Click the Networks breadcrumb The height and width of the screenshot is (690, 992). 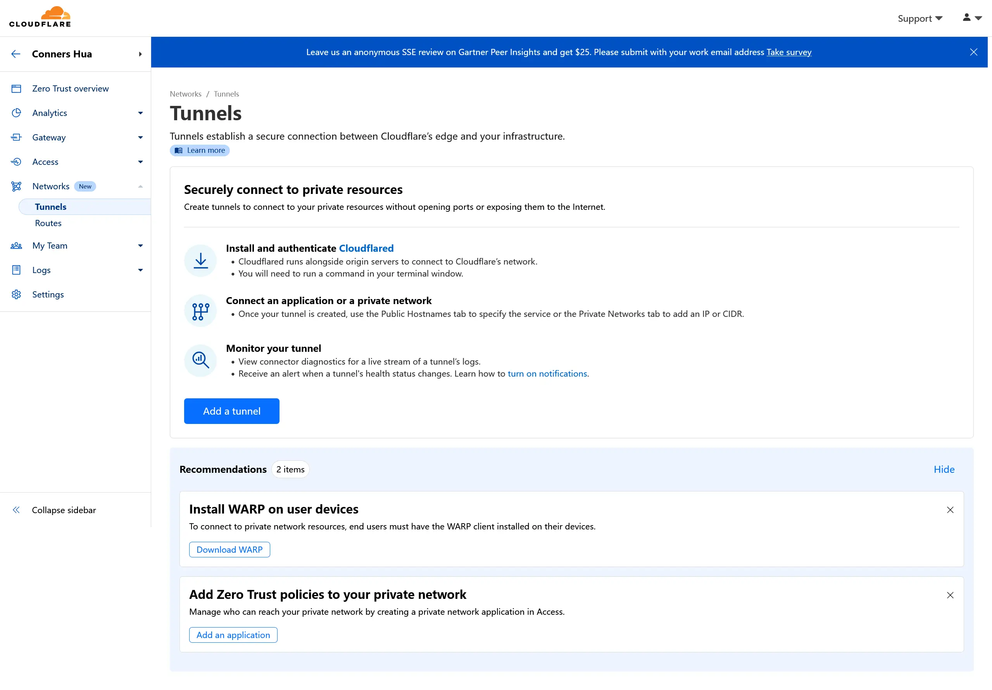(185, 94)
